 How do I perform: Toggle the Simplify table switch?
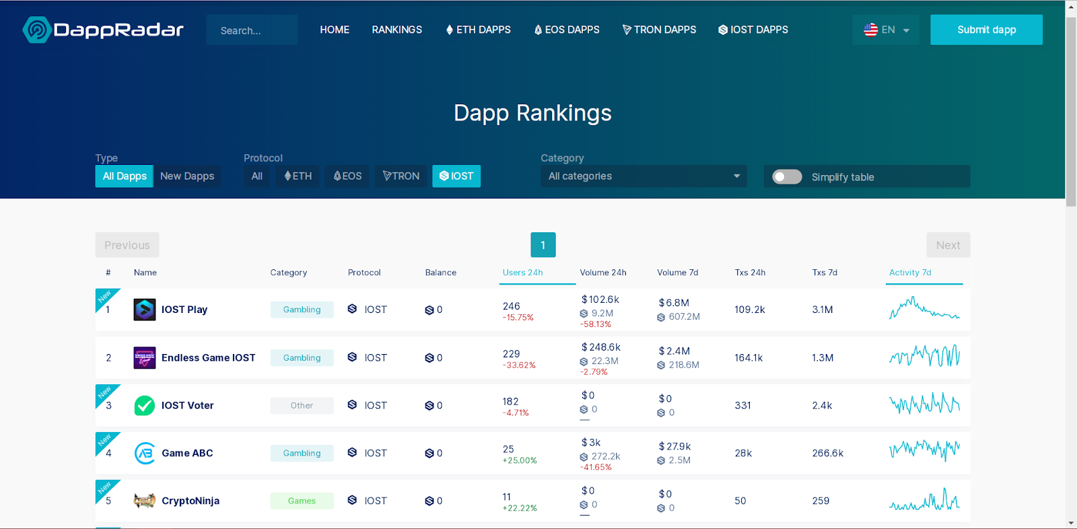[787, 177]
